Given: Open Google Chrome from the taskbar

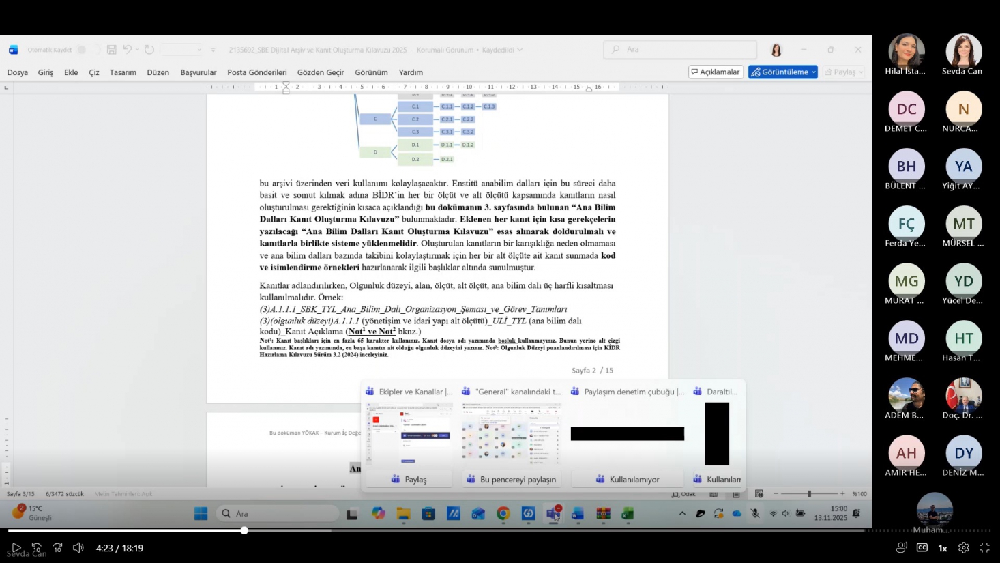Looking at the screenshot, I should tap(503, 514).
